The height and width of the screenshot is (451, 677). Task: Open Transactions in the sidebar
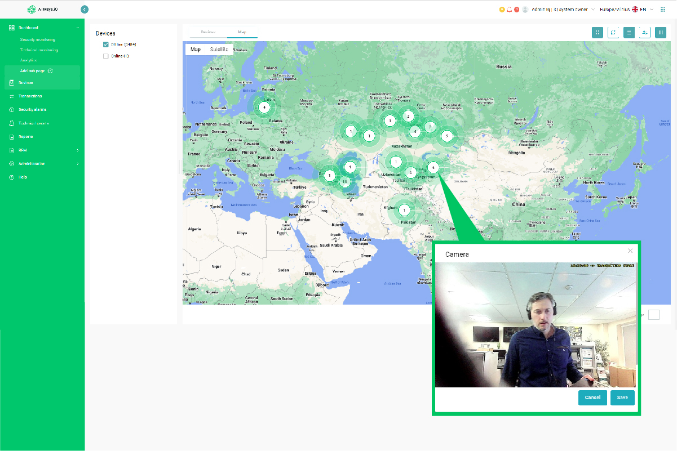click(x=30, y=96)
